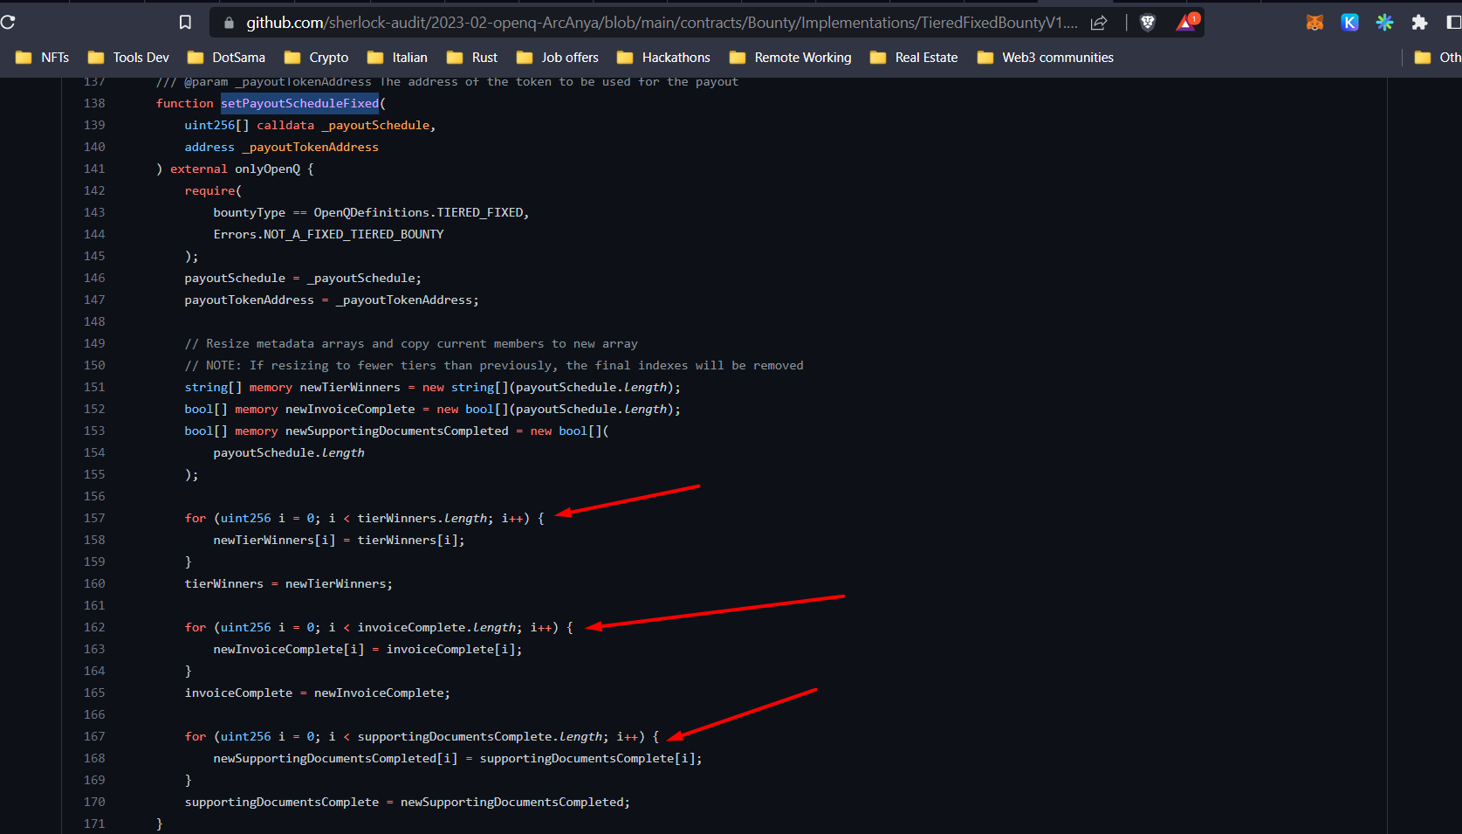
Task: Open the Remote Working bookmarks menu
Action: pyautogui.click(x=790, y=57)
